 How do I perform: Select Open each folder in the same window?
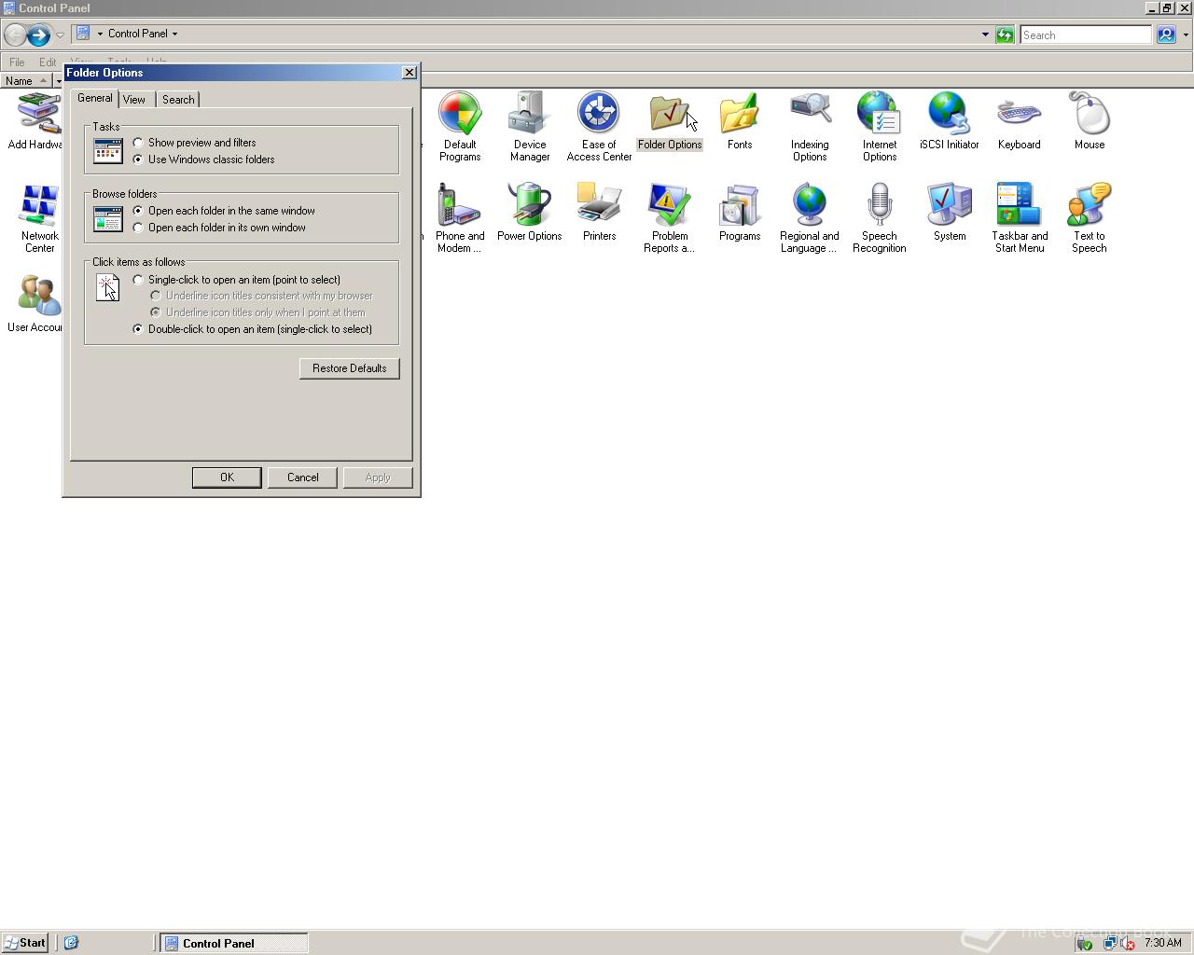click(x=224, y=211)
